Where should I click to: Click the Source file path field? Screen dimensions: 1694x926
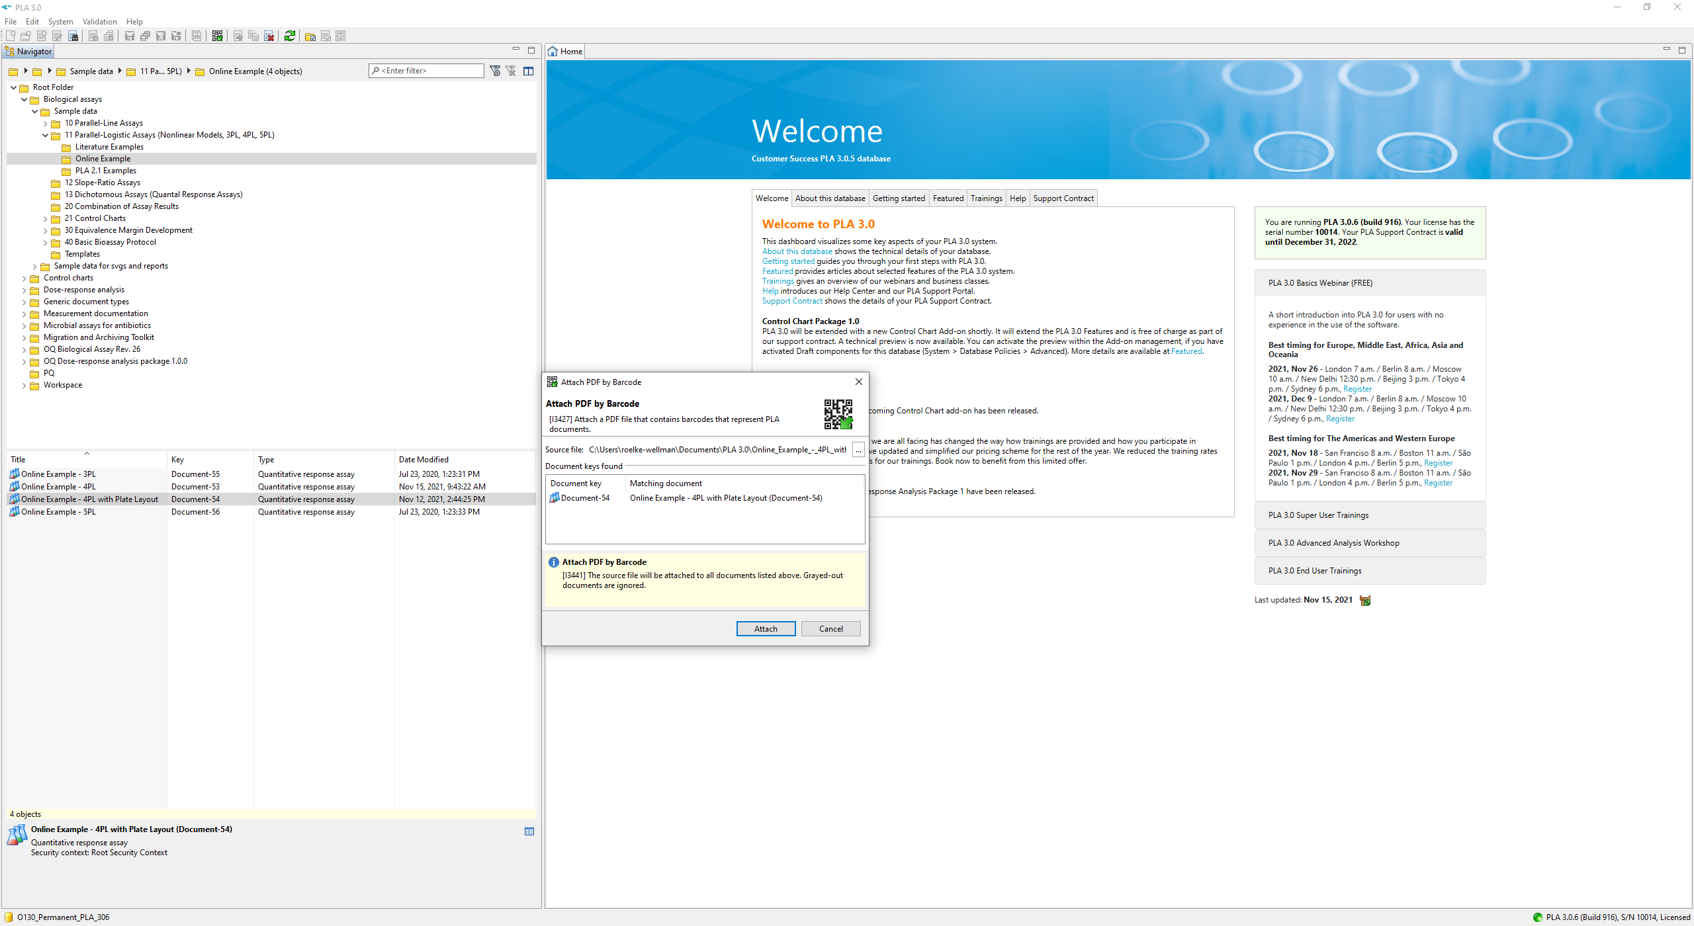pyautogui.click(x=717, y=450)
